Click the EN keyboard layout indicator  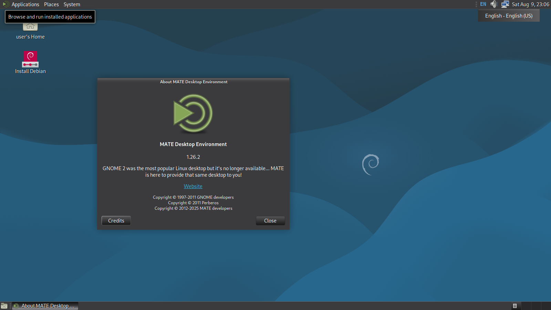[x=483, y=4]
